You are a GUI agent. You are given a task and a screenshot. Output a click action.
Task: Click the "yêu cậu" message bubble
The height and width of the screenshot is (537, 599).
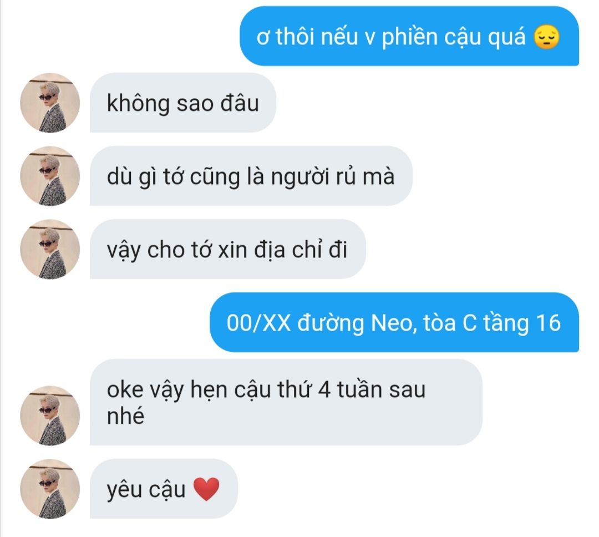(164, 489)
